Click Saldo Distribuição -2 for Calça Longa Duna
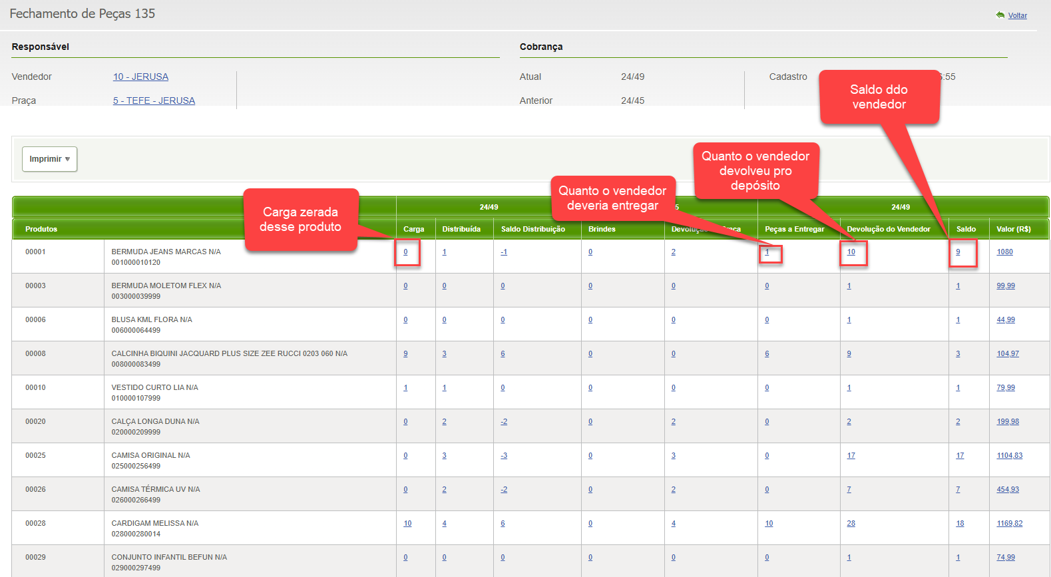The height and width of the screenshot is (577, 1051). pyautogui.click(x=504, y=421)
